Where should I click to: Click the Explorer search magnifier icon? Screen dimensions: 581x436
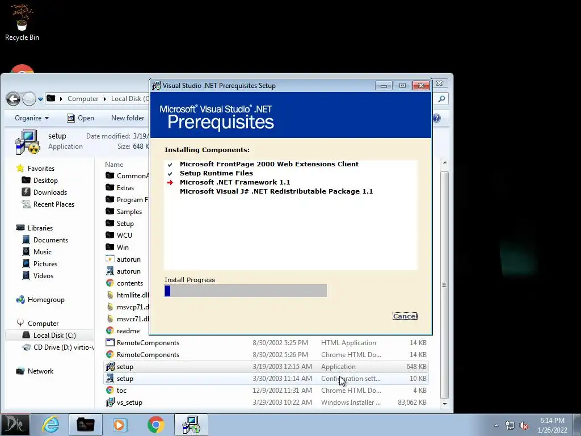(441, 99)
